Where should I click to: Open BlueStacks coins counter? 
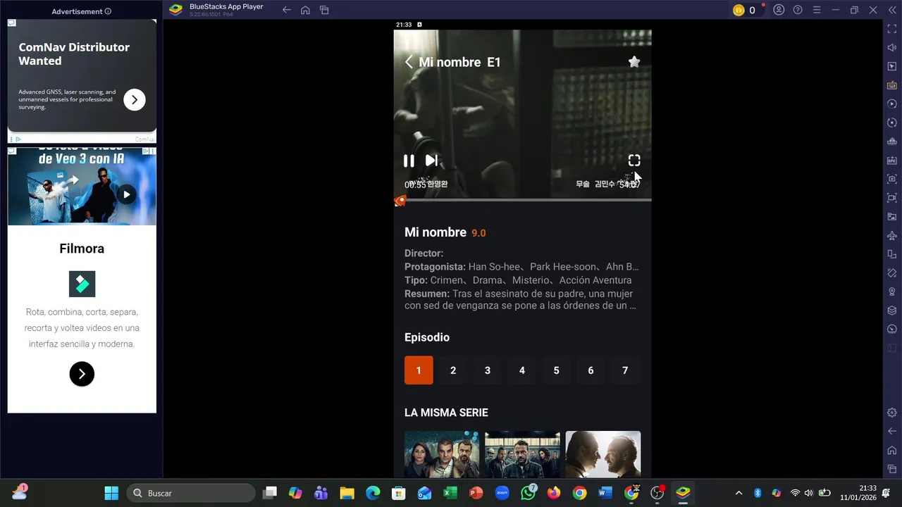pos(746,10)
